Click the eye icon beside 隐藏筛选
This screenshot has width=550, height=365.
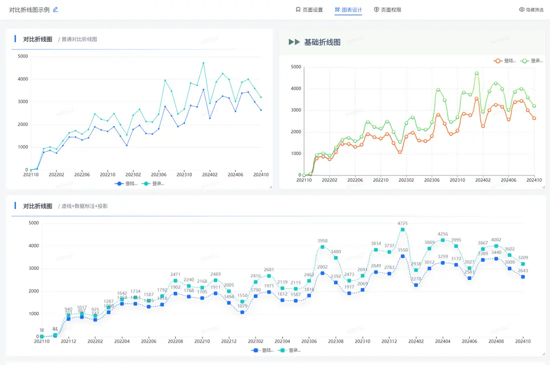521,9
